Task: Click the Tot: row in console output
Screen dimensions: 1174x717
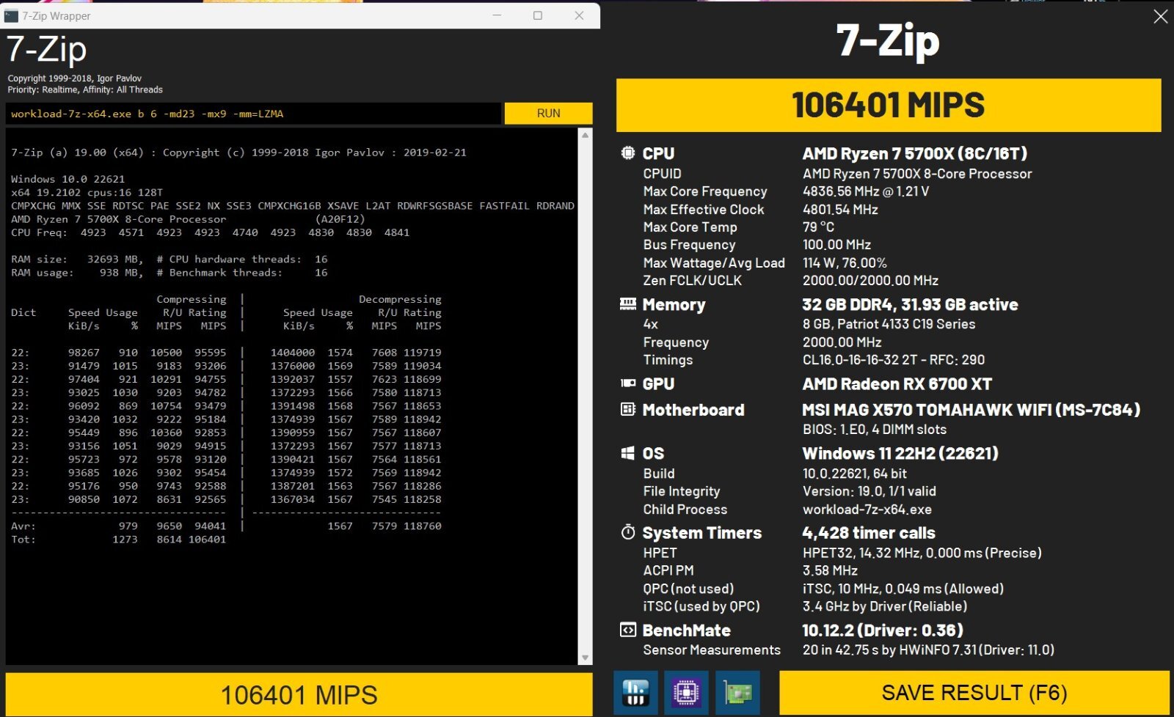Action: pos(118,539)
